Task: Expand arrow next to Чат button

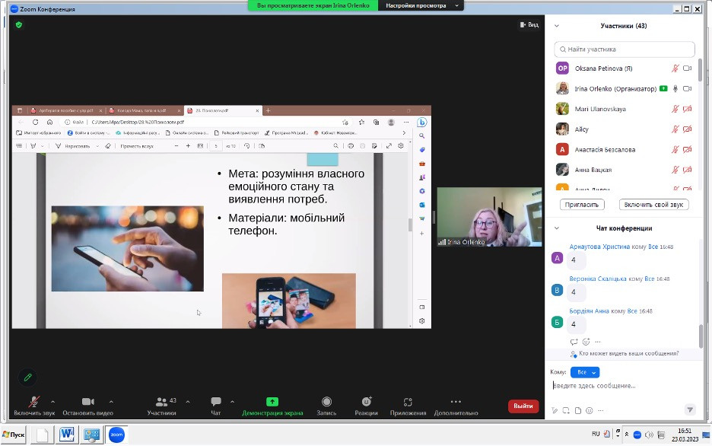Action: [232, 402]
